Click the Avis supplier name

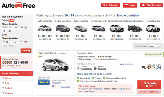pos(7,83)
